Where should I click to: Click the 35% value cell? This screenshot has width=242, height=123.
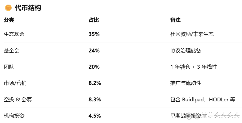(x=94, y=34)
